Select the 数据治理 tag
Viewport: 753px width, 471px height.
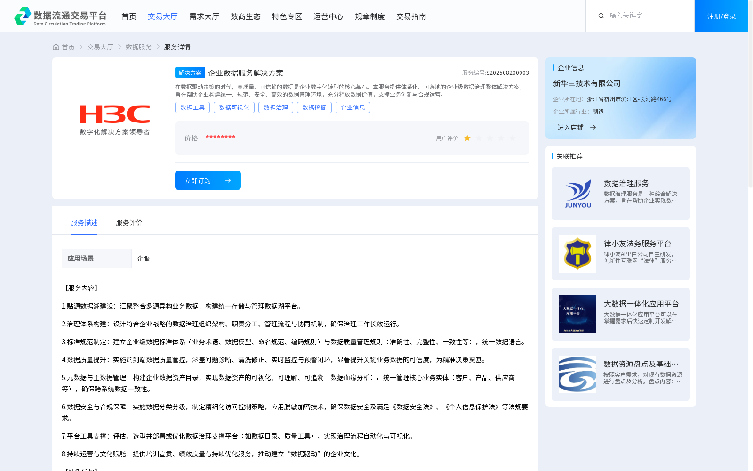point(276,107)
